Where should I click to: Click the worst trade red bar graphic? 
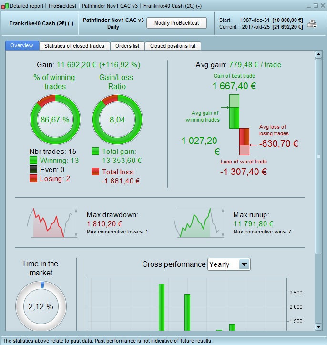click(244, 142)
